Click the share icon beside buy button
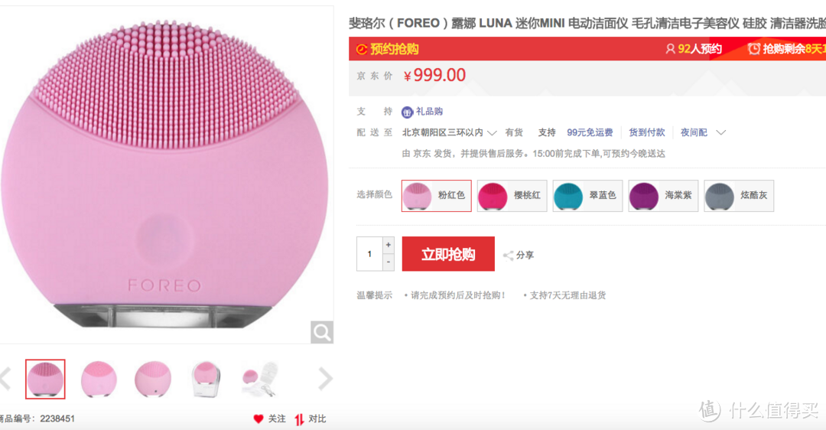Image resolution: width=826 pixels, height=430 pixels. click(x=509, y=256)
